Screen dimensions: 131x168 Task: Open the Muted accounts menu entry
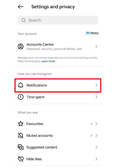[58, 136]
